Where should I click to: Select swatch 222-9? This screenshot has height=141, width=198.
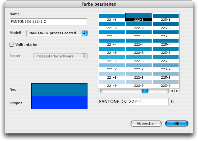click(139, 84)
